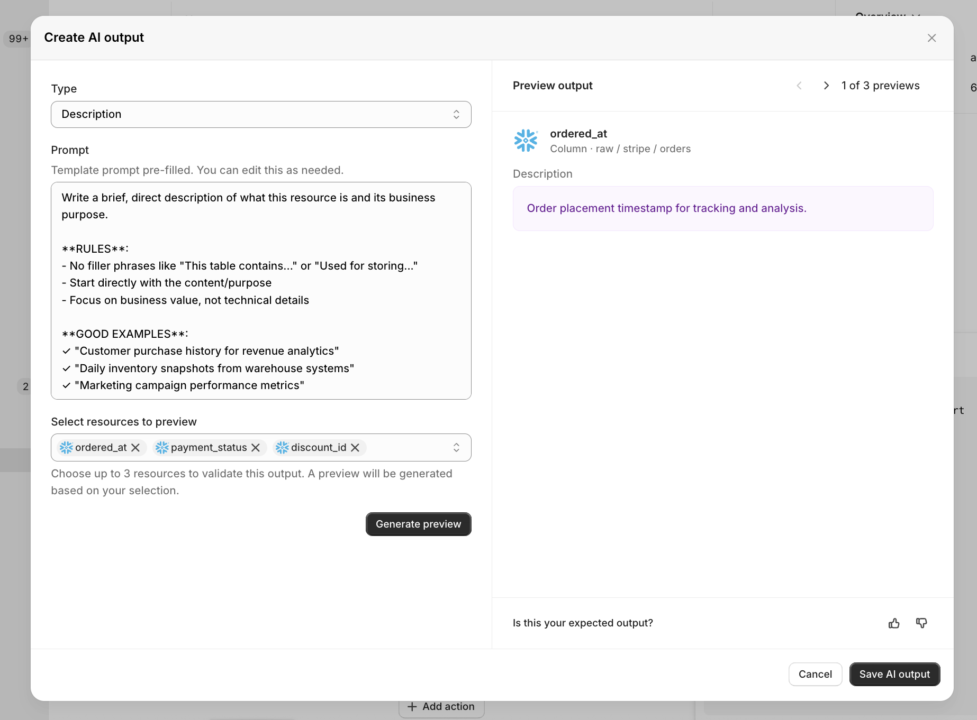Cancel the AI output creation
This screenshot has height=720, width=977.
pyautogui.click(x=815, y=675)
